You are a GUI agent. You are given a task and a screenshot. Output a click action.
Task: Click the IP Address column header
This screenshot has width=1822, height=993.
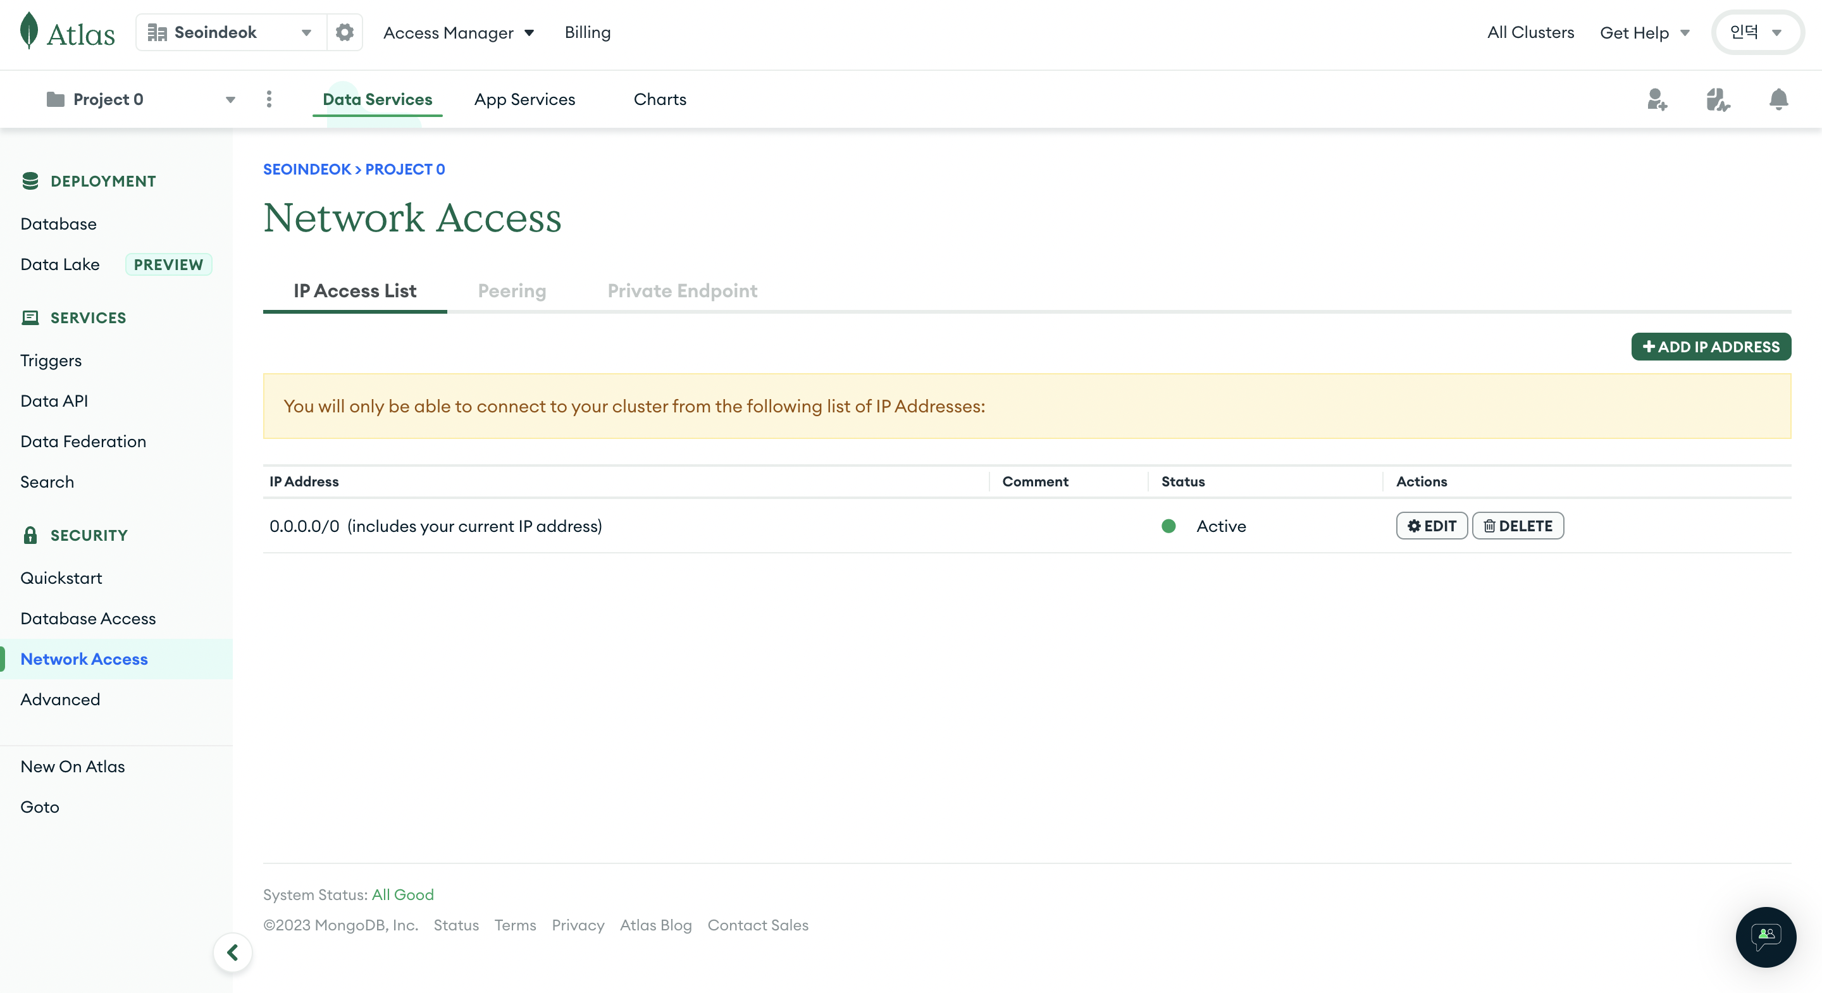coord(304,481)
